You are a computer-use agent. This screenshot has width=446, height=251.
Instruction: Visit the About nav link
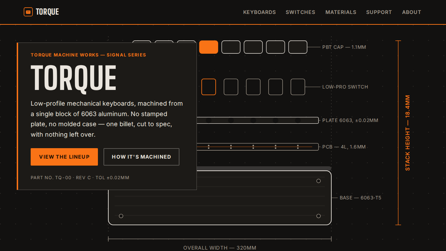(x=412, y=12)
